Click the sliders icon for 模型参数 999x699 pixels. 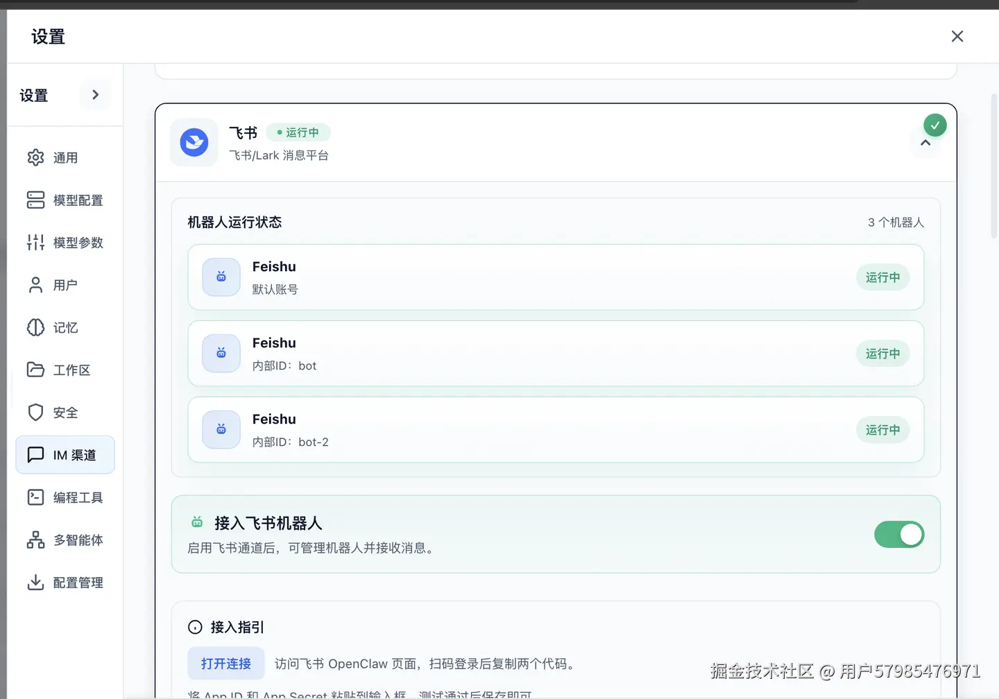click(x=35, y=242)
